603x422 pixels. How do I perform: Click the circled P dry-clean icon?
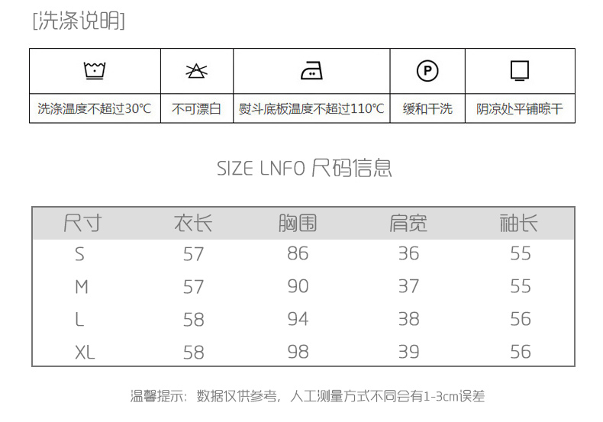[x=427, y=72]
